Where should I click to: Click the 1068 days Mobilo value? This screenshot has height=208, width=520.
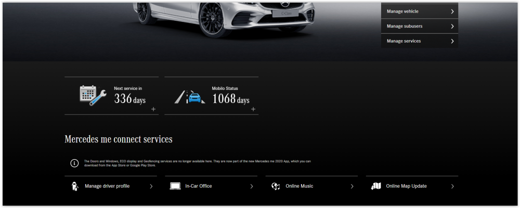click(231, 99)
